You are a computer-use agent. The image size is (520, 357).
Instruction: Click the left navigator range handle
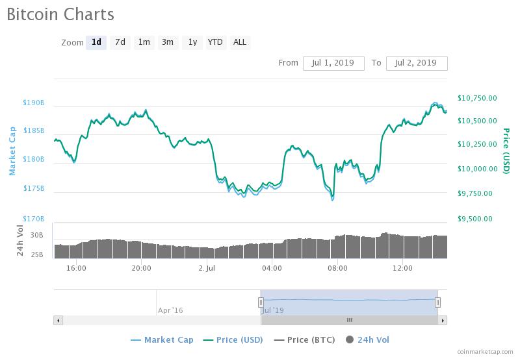tap(261, 302)
